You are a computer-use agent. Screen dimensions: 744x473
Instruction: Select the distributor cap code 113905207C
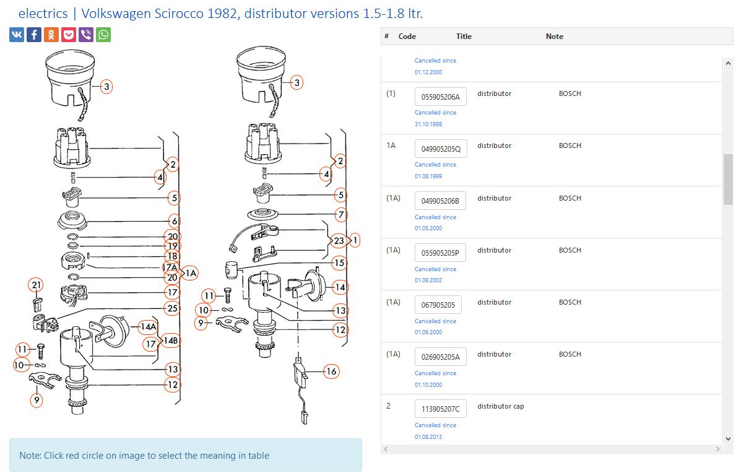tap(440, 409)
